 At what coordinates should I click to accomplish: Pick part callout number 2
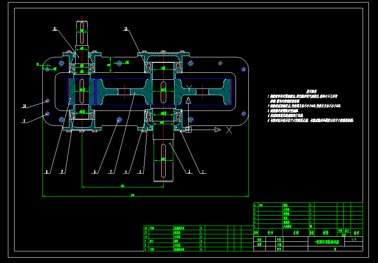189,171
